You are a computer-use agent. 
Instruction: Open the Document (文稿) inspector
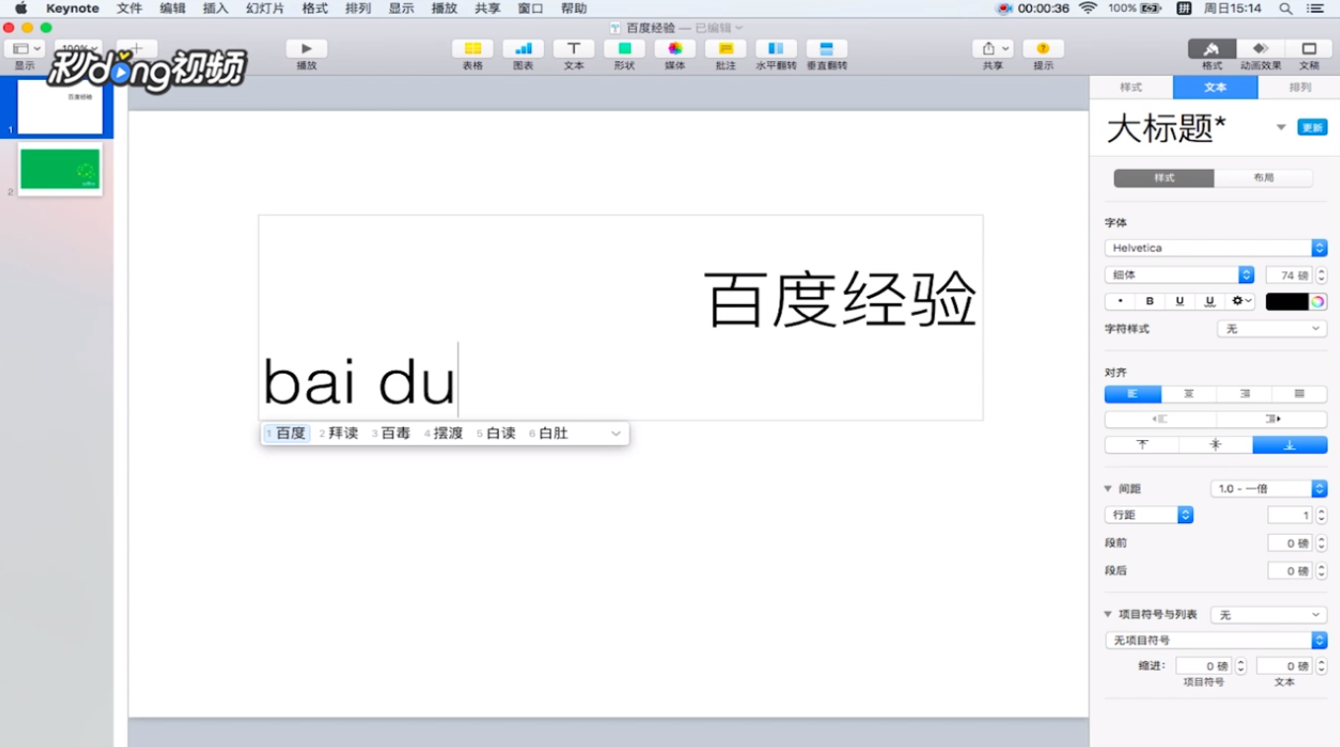tap(1308, 48)
